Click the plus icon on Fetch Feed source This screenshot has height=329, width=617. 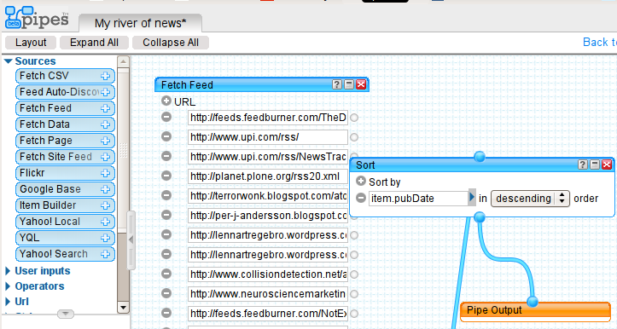[105, 108]
